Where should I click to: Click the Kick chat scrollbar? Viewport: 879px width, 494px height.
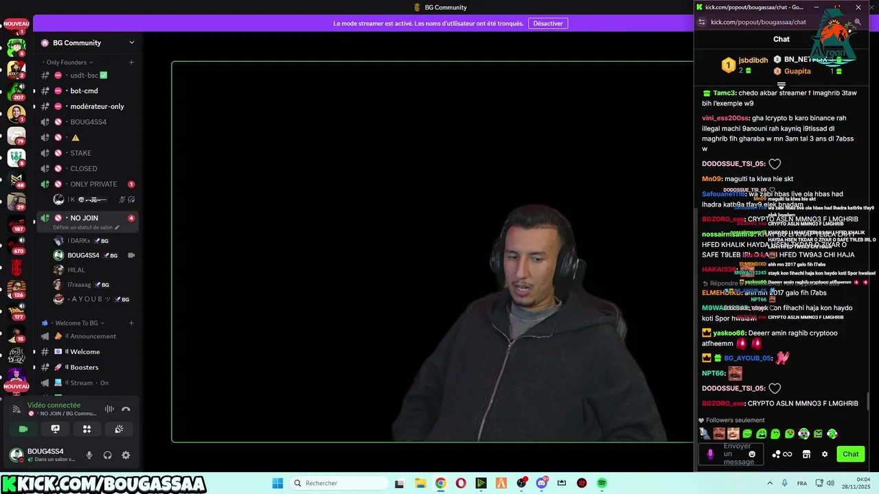point(869,400)
